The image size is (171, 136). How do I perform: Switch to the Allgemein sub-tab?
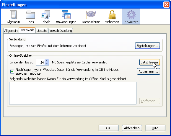coord(11,31)
